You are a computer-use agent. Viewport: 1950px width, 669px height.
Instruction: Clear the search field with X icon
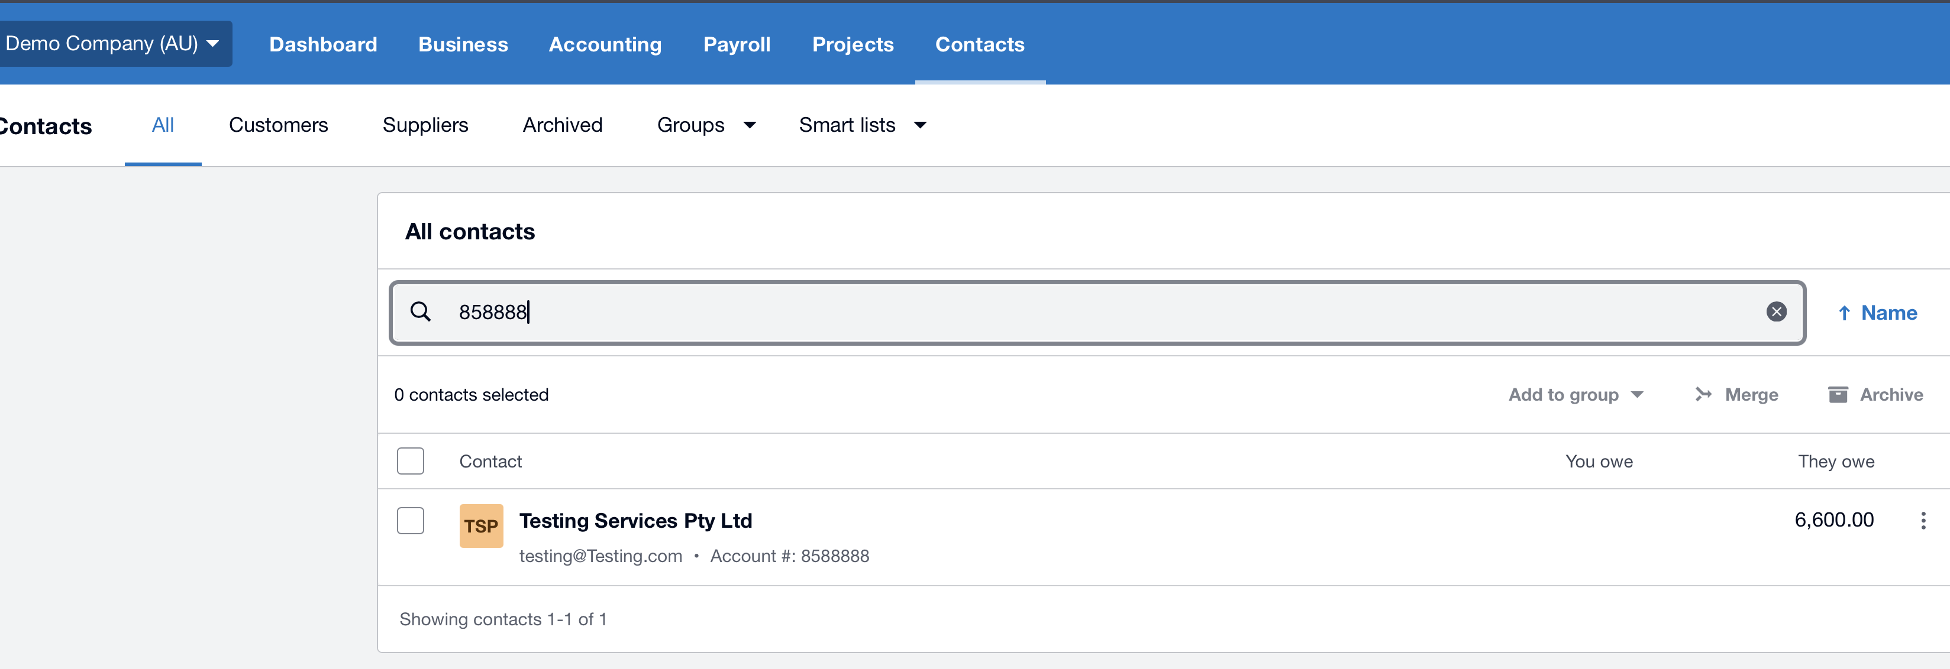[x=1776, y=311]
